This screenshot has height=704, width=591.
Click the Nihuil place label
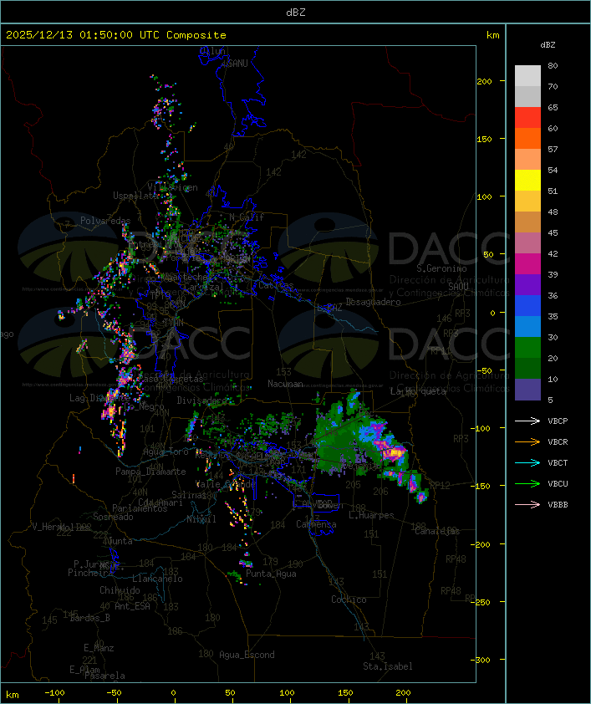[x=201, y=519]
